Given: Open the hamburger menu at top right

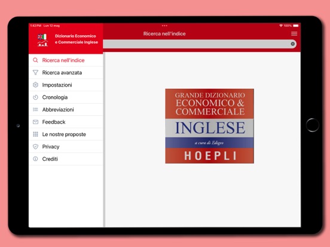Looking at the screenshot, I should click(x=294, y=34).
